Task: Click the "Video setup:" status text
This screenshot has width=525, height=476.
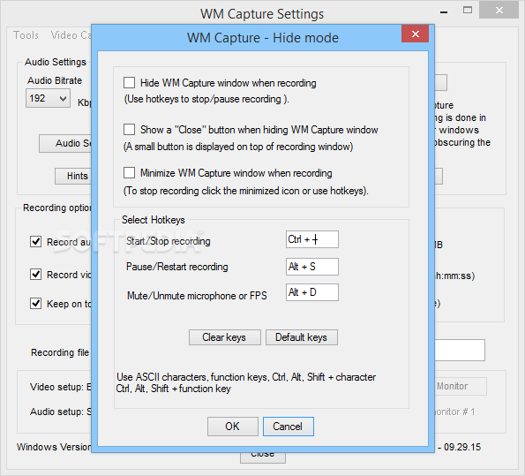Action: click(61, 387)
